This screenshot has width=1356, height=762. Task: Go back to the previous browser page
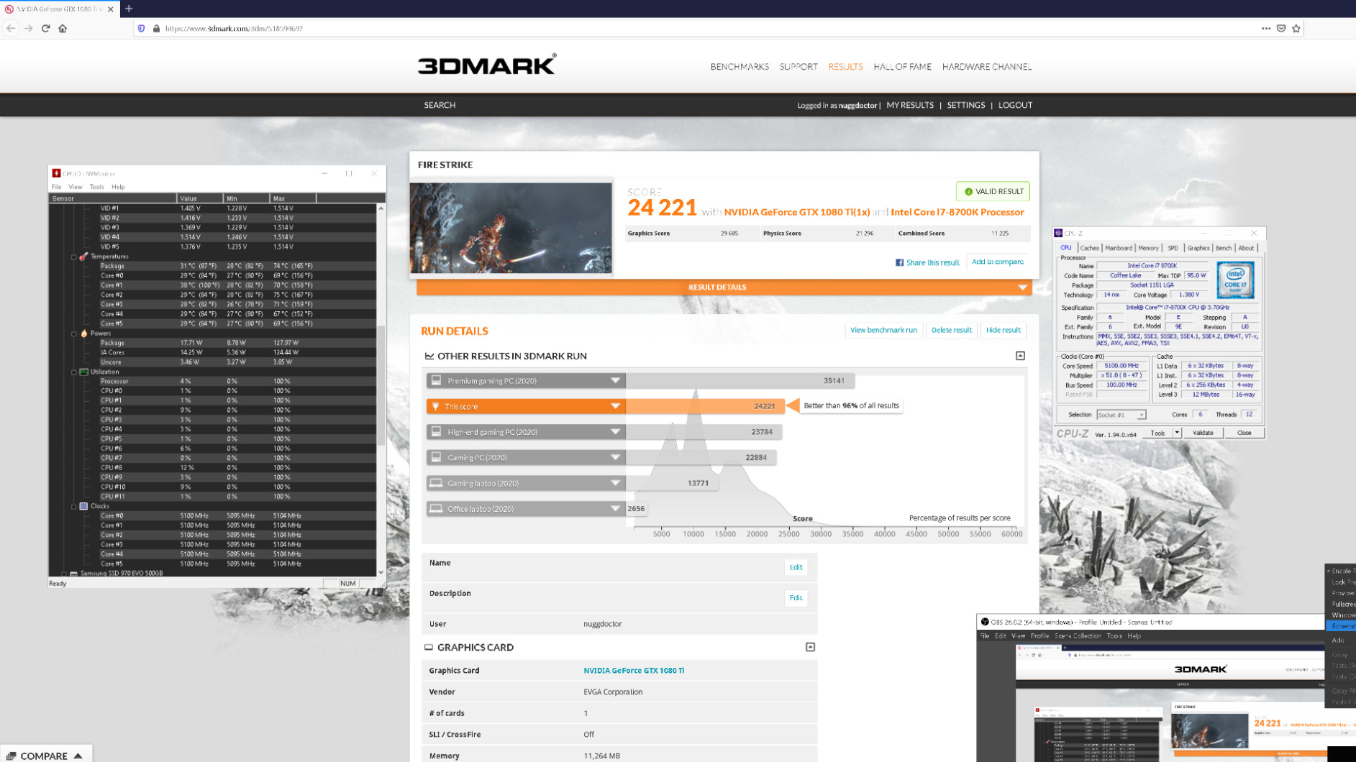coord(11,28)
